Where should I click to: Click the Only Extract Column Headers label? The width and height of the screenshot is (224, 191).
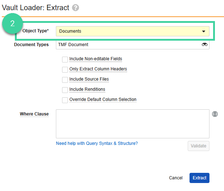(98, 69)
